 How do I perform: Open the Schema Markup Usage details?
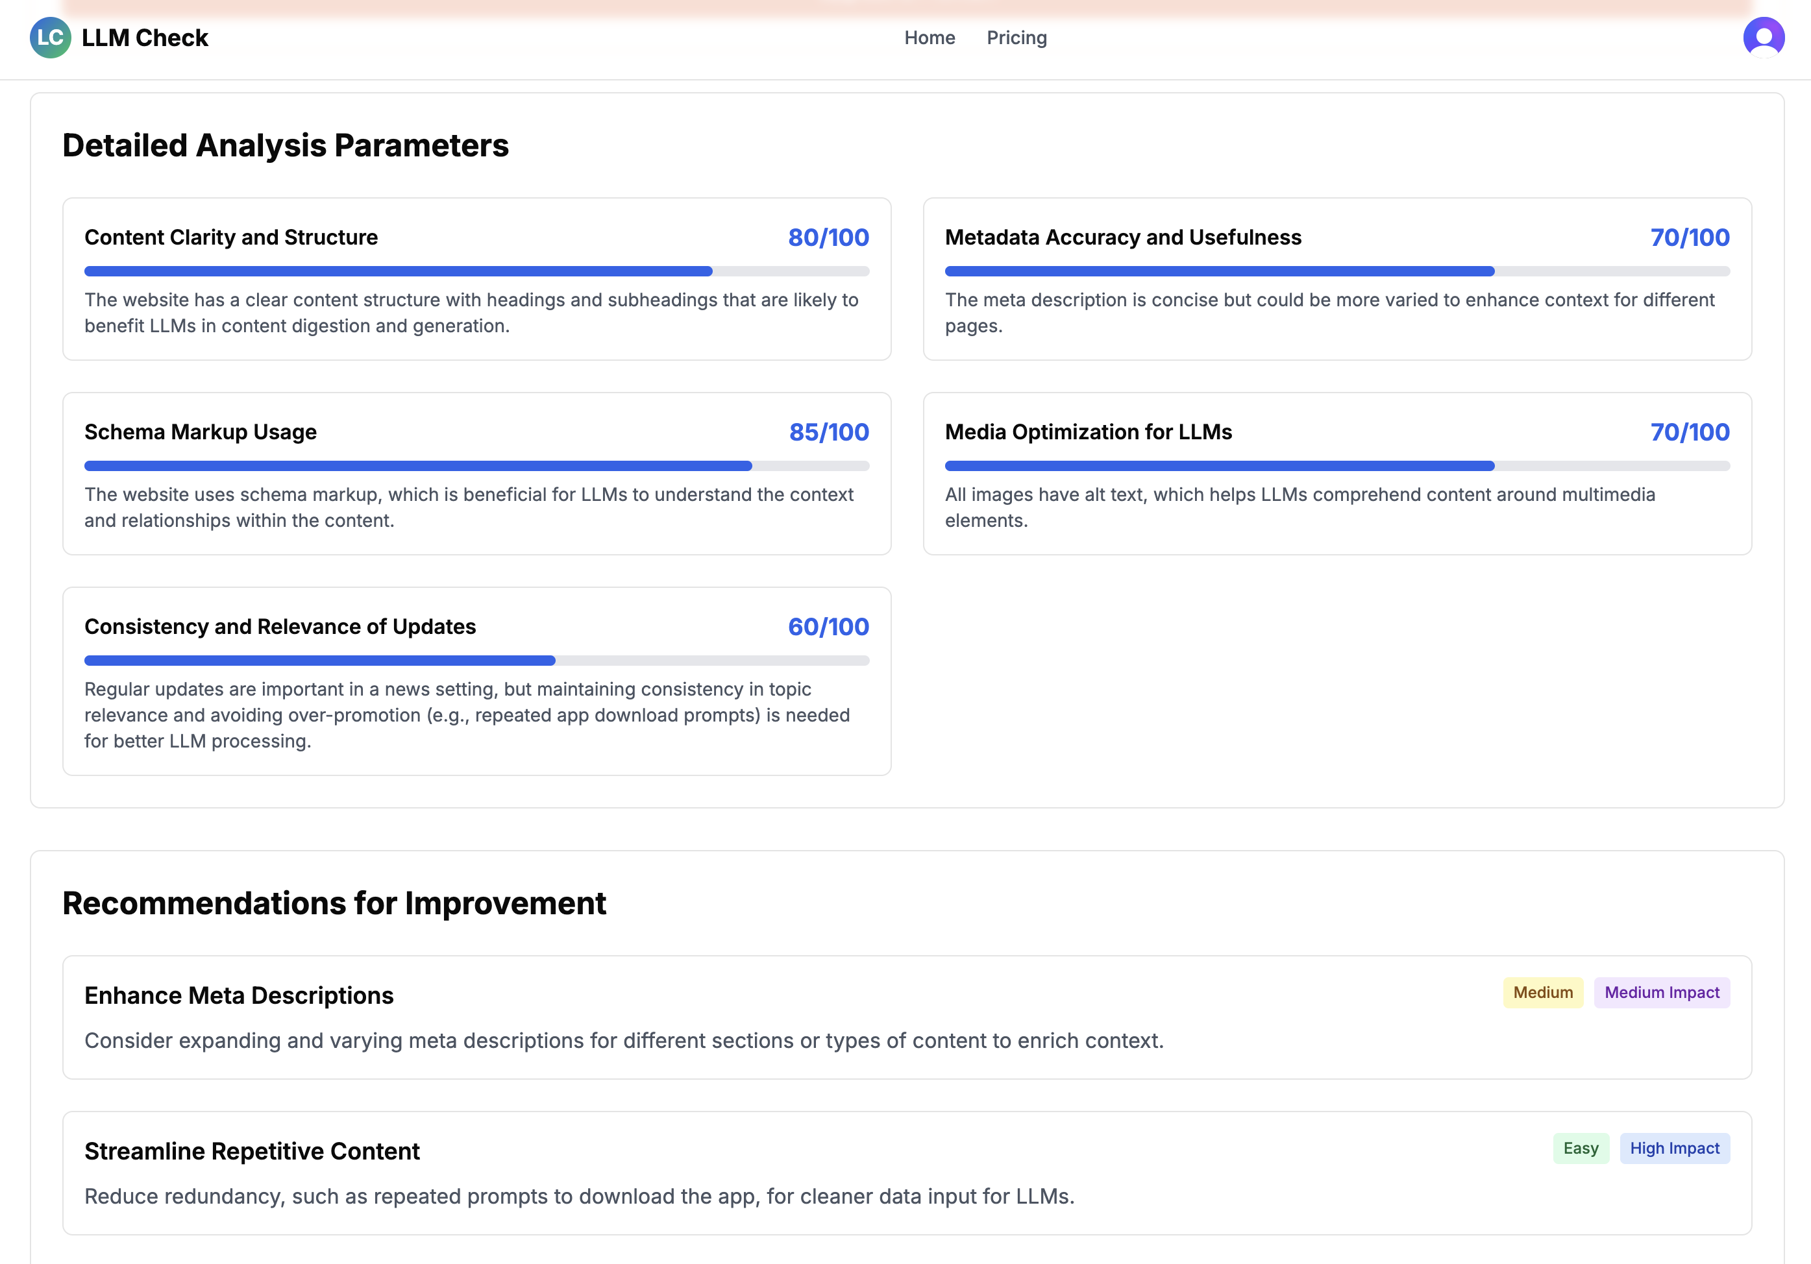(x=476, y=473)
